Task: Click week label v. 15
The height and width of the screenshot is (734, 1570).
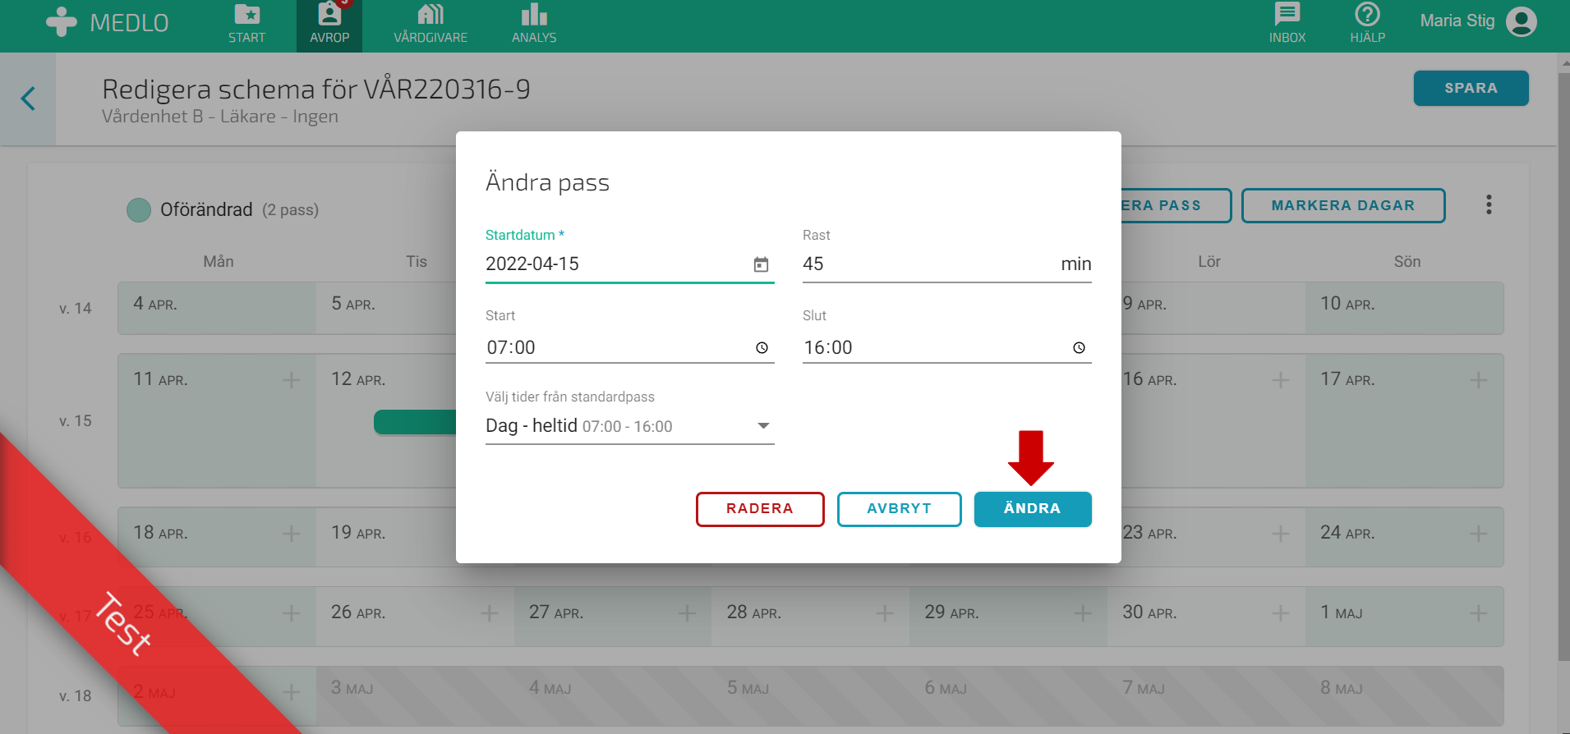Action: click(76, 421)
